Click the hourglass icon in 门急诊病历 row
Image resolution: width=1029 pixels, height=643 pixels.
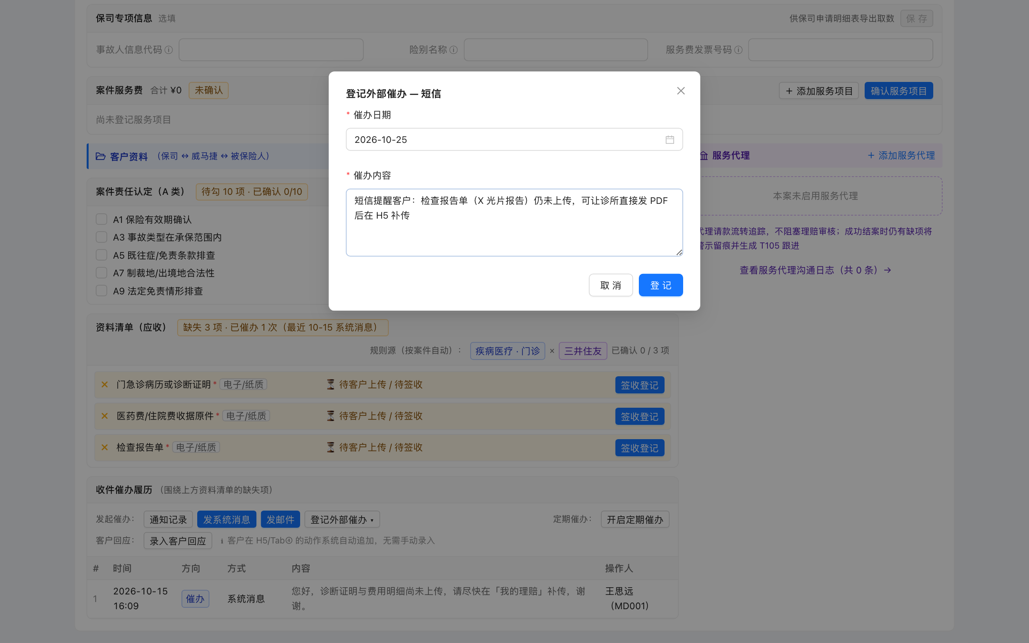pyautogui.click(x=331, y=384)
